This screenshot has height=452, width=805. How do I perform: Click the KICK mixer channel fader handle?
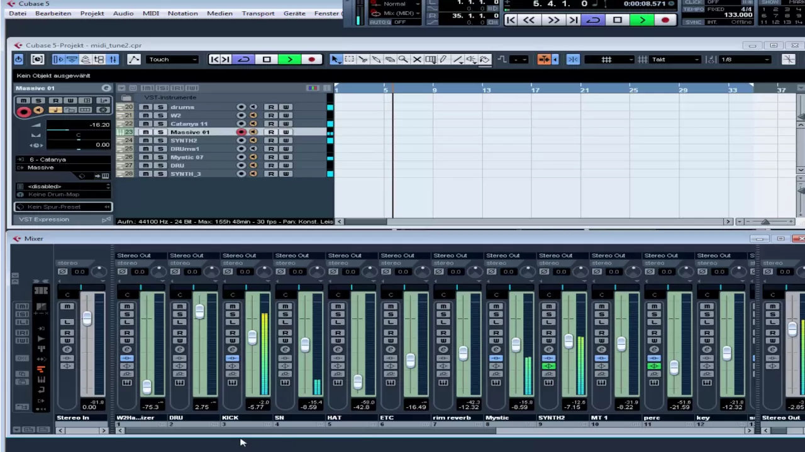[x=252, y=337]
